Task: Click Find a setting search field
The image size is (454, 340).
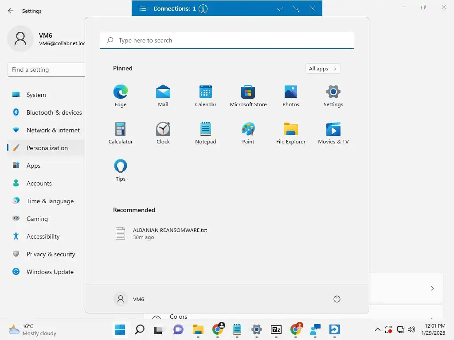Action: pyautogui.click(x=46, y=70)
